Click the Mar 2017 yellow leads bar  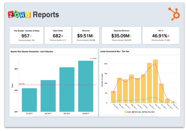click(119, 90)
